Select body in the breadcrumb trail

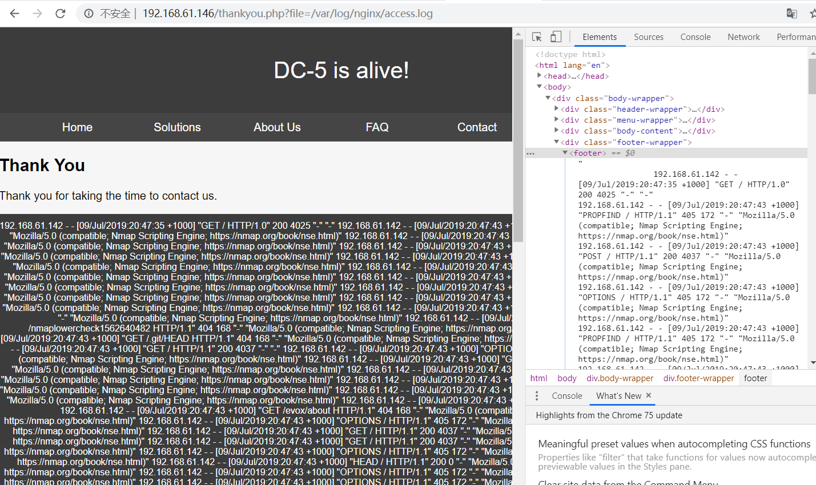click(566, 378)
